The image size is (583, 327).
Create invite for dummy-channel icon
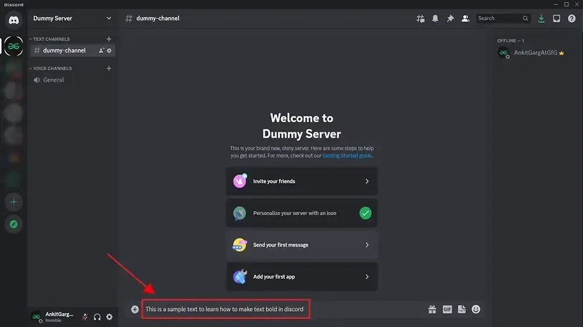pos(101,51)
